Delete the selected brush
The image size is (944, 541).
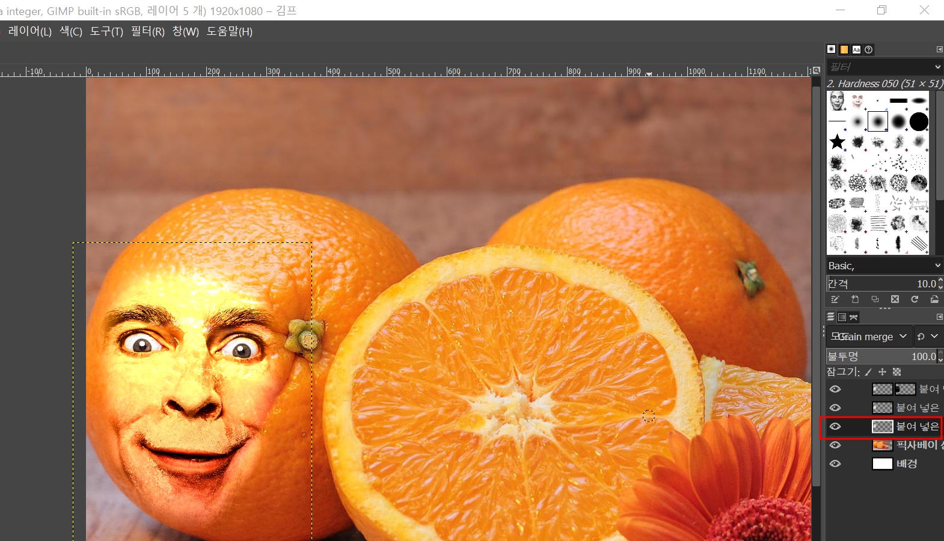(x=895, y=299)
